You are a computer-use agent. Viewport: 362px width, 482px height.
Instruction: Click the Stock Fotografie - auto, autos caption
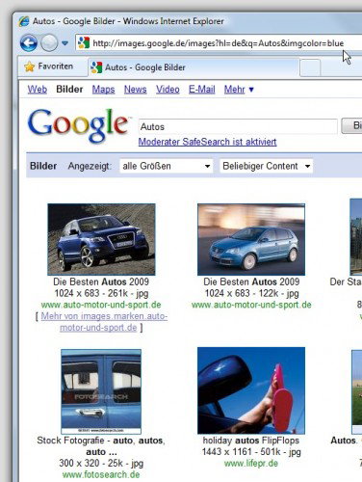click(101, 446)
